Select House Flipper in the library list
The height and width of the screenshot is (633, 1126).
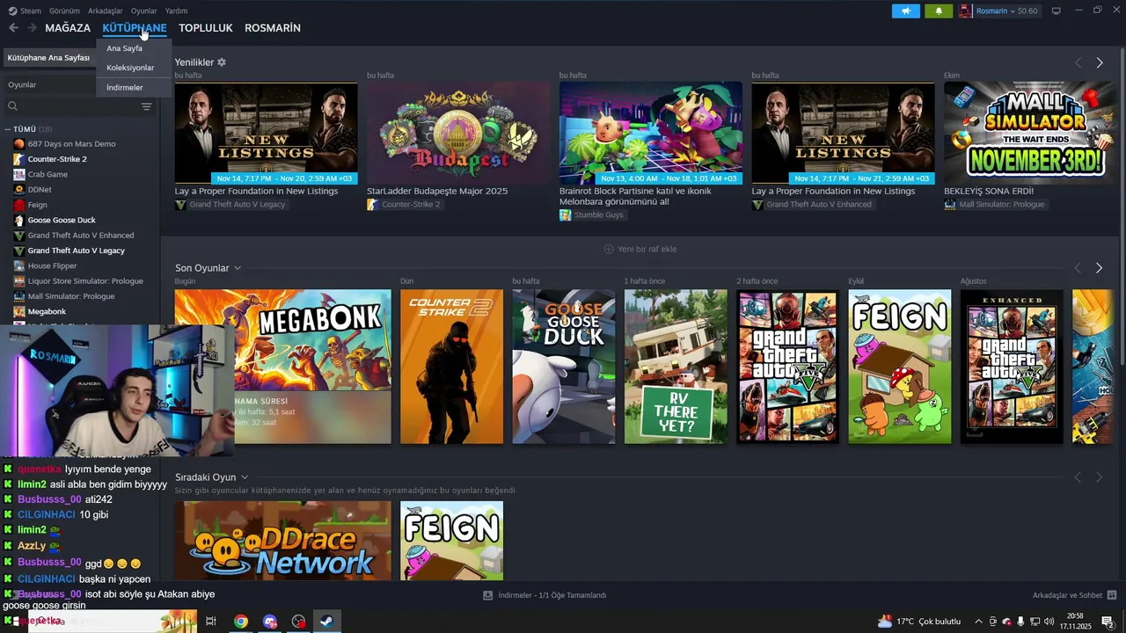(x=52, y=266)
